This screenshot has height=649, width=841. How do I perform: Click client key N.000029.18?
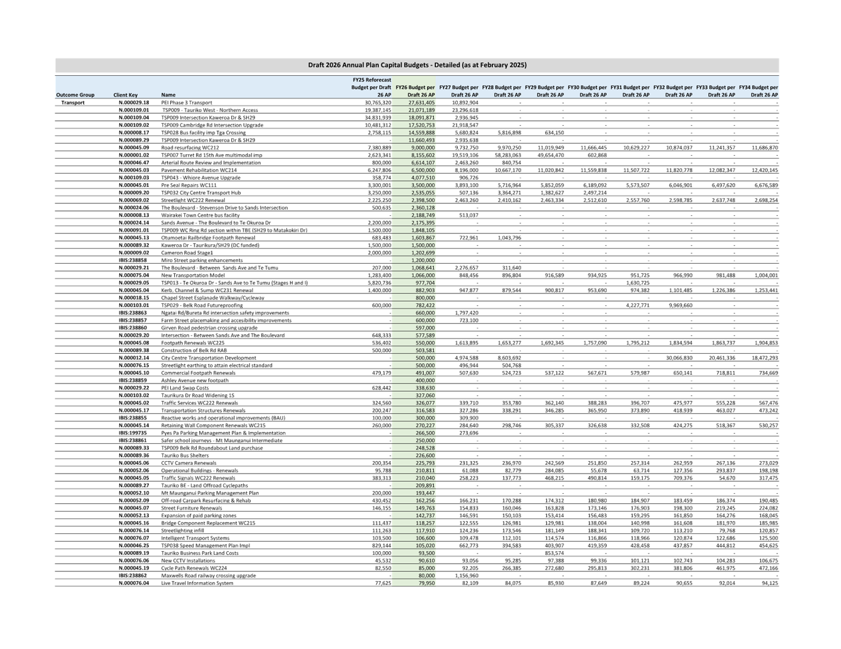point(134,103)
